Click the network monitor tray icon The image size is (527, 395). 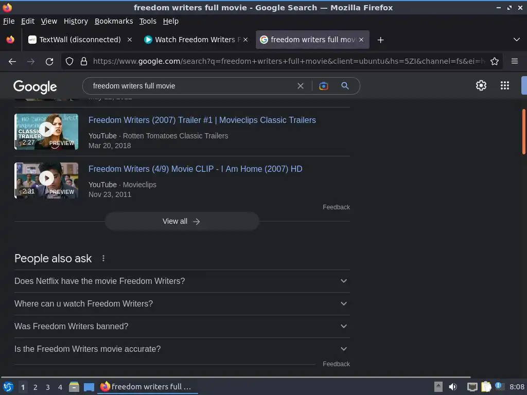(472, 387)
